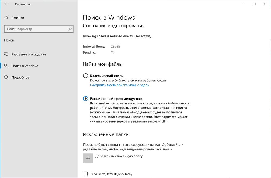Click the Indexing speed is reduced message

[118, 36]
